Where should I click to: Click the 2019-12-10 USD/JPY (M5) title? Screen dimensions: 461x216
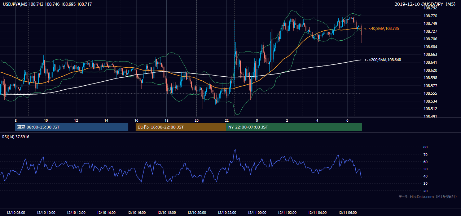(426, 4)
